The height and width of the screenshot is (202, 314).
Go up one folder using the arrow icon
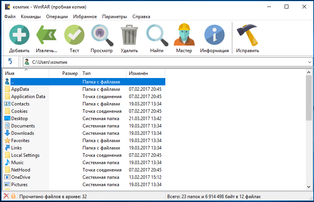pyautogui.click(x=10, y=61)
